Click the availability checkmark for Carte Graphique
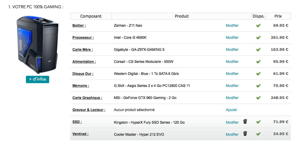 pos(258,98)
